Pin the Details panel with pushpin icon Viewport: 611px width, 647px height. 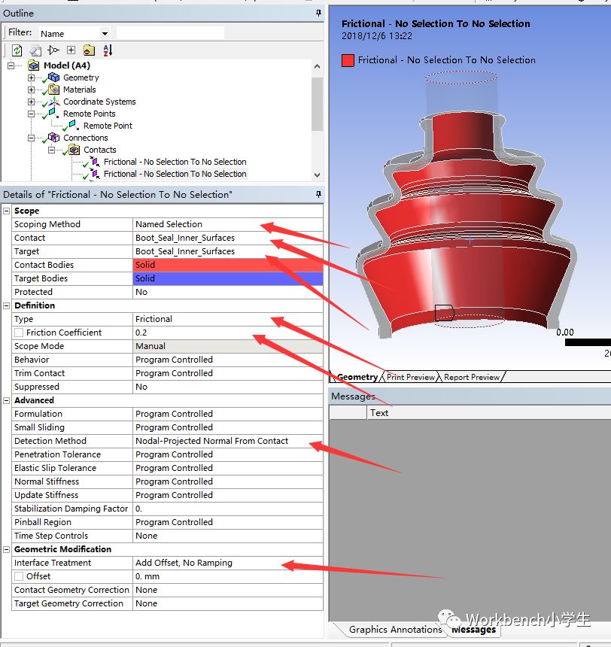pyautogui.click(x=319, y=195)
